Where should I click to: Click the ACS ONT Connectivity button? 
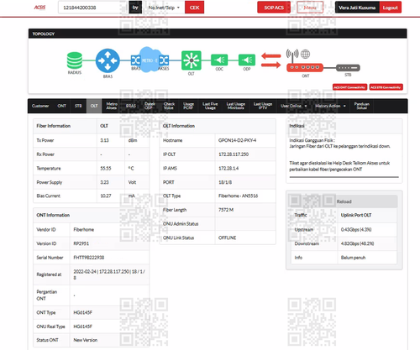(x=349, y=87)
